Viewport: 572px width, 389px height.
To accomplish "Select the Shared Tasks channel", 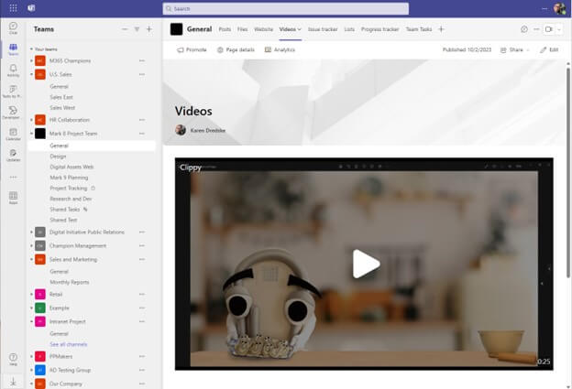I will (x=64, y=210).
